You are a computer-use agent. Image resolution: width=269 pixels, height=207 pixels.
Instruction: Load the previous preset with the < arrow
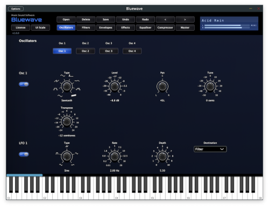click(x=165, y=19)
